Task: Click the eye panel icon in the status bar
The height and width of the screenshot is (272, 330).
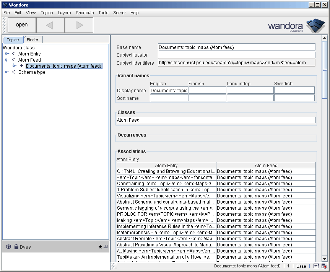Action: pyautogui.click(x=316, y=266)
